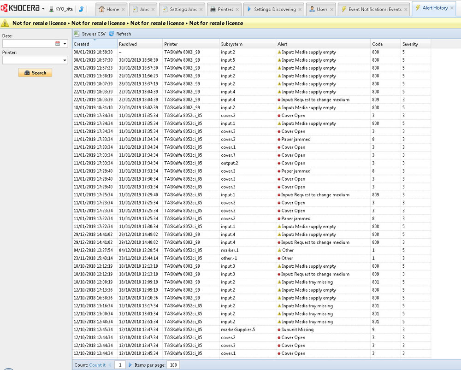The height and width of the screenshot is (370, 461).
Task: Click the KYO_site server item
Action: 61,9
